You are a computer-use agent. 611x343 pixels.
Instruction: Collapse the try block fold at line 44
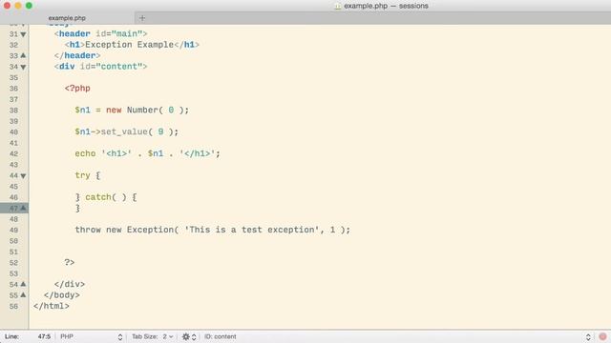coord(23,175)
